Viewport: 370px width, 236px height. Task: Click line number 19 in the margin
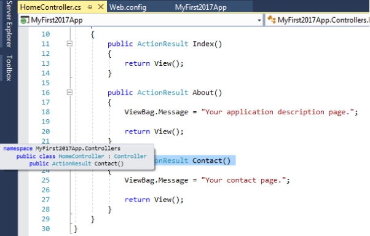coord(45,122)
